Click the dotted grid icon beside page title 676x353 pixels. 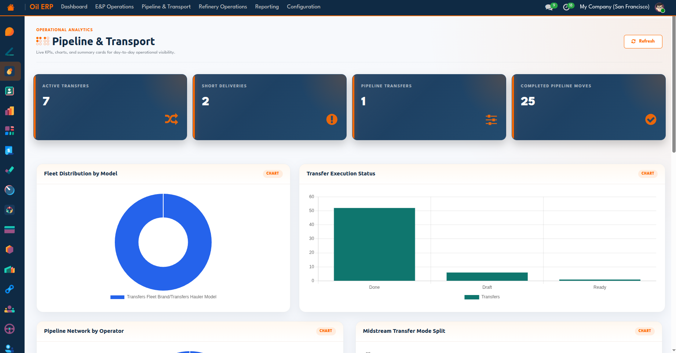point(43,41)
